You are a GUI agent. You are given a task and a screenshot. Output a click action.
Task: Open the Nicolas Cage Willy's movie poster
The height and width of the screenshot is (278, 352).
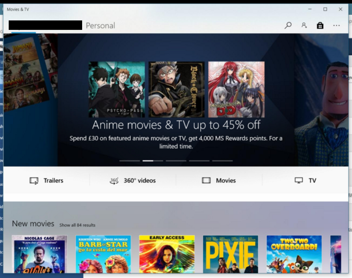[39, 254]
